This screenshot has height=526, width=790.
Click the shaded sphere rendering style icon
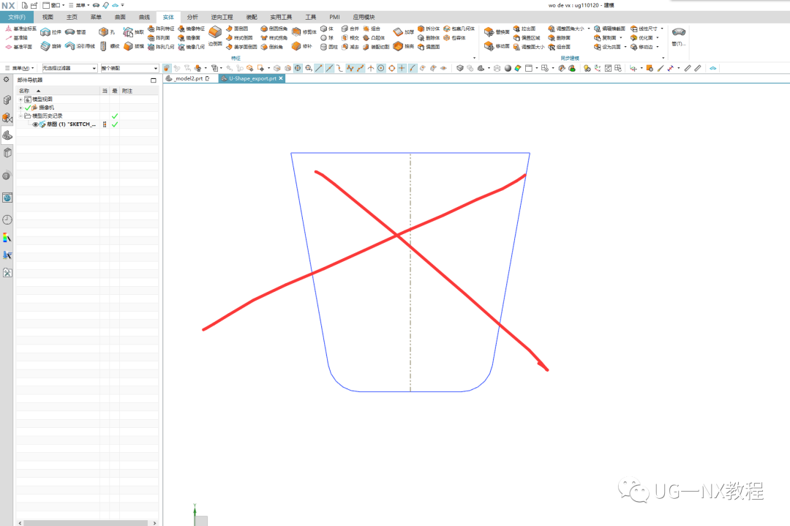coord(508,68)
